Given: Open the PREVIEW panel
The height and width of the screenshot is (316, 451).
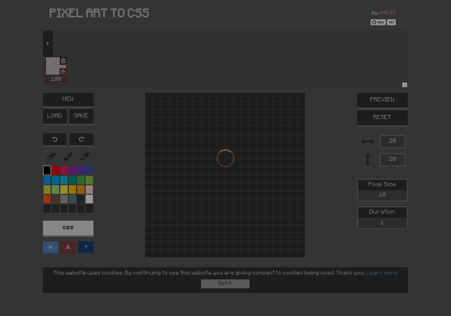Looking at the screenshot, I should coord(382,100).
